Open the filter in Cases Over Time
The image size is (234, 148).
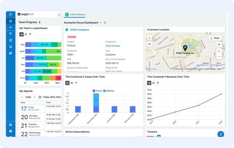click(x=76, y=83)
